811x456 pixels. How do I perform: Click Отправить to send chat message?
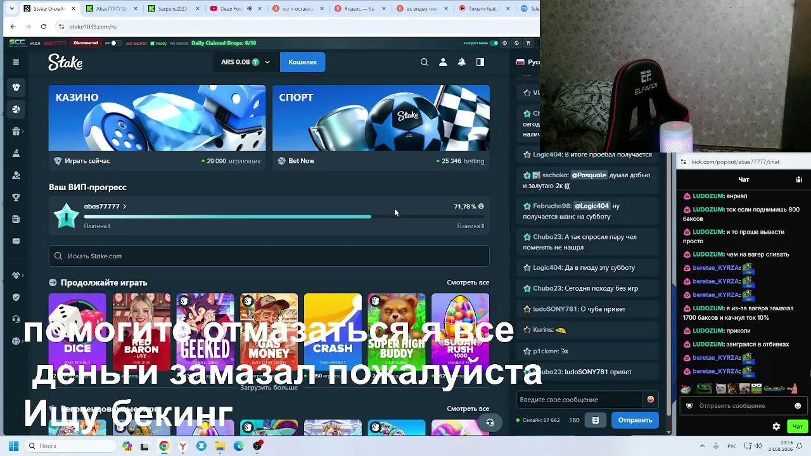(635, 420)
